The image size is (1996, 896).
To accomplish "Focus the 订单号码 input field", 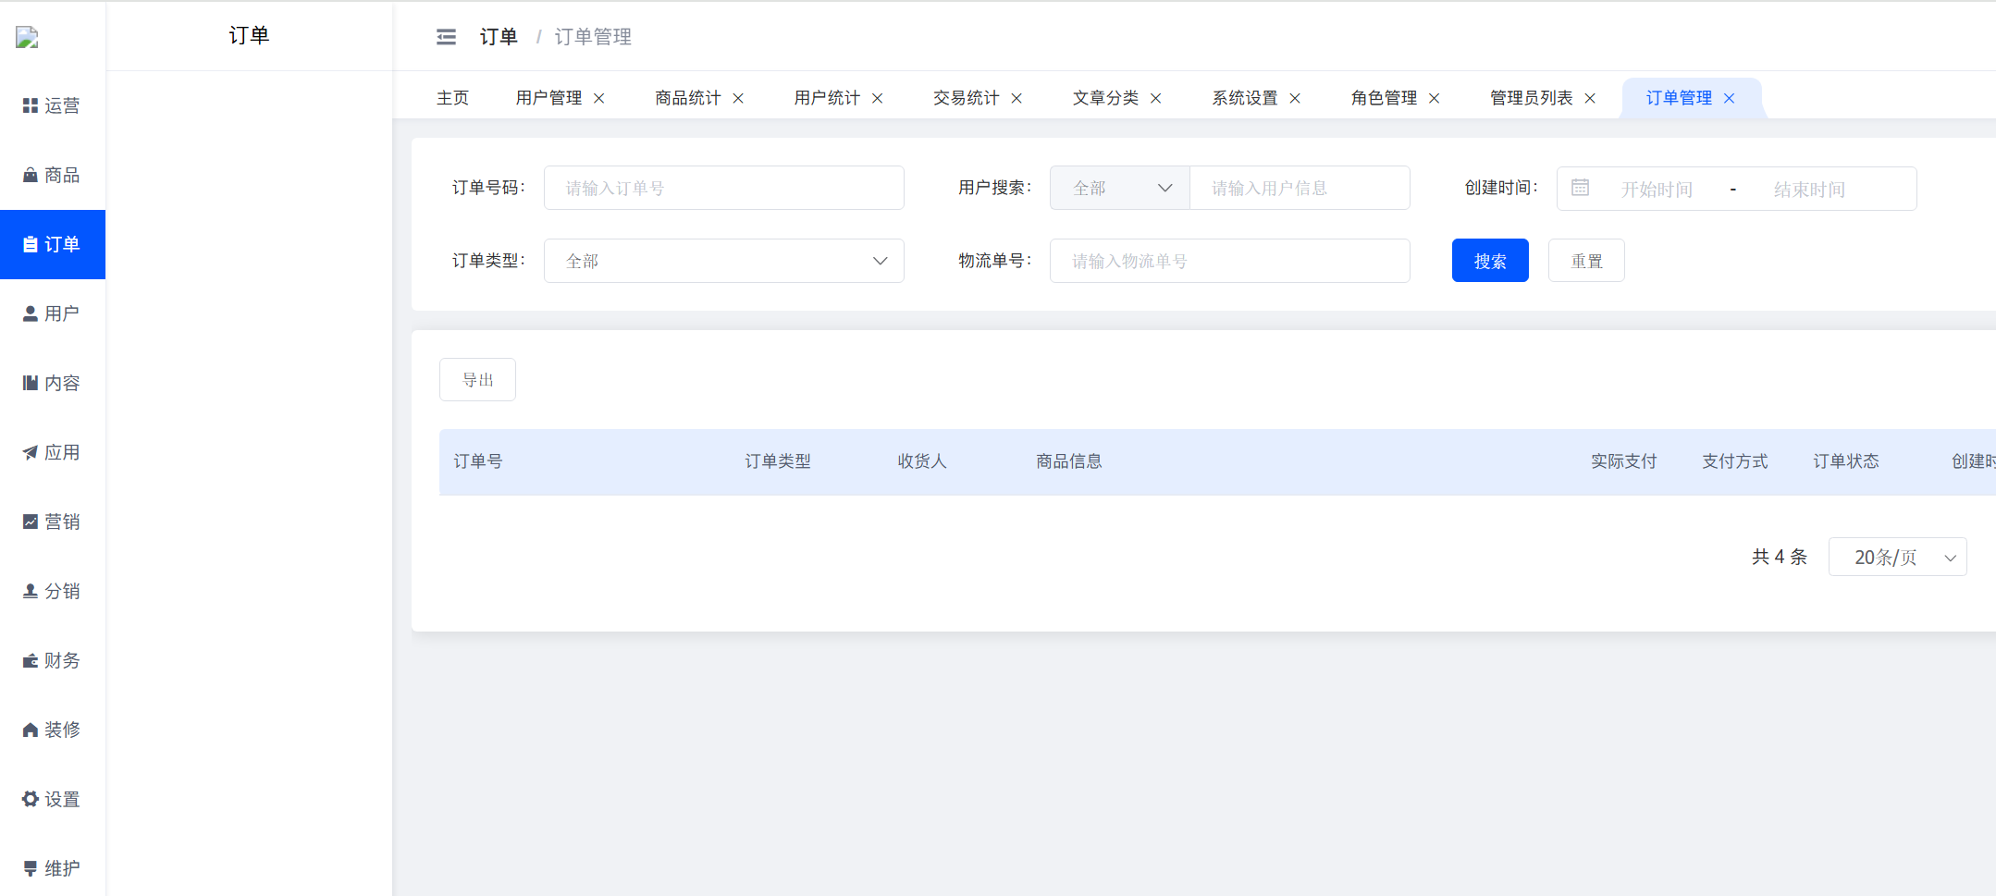I will pyautogui.click(x=723, y=189).
